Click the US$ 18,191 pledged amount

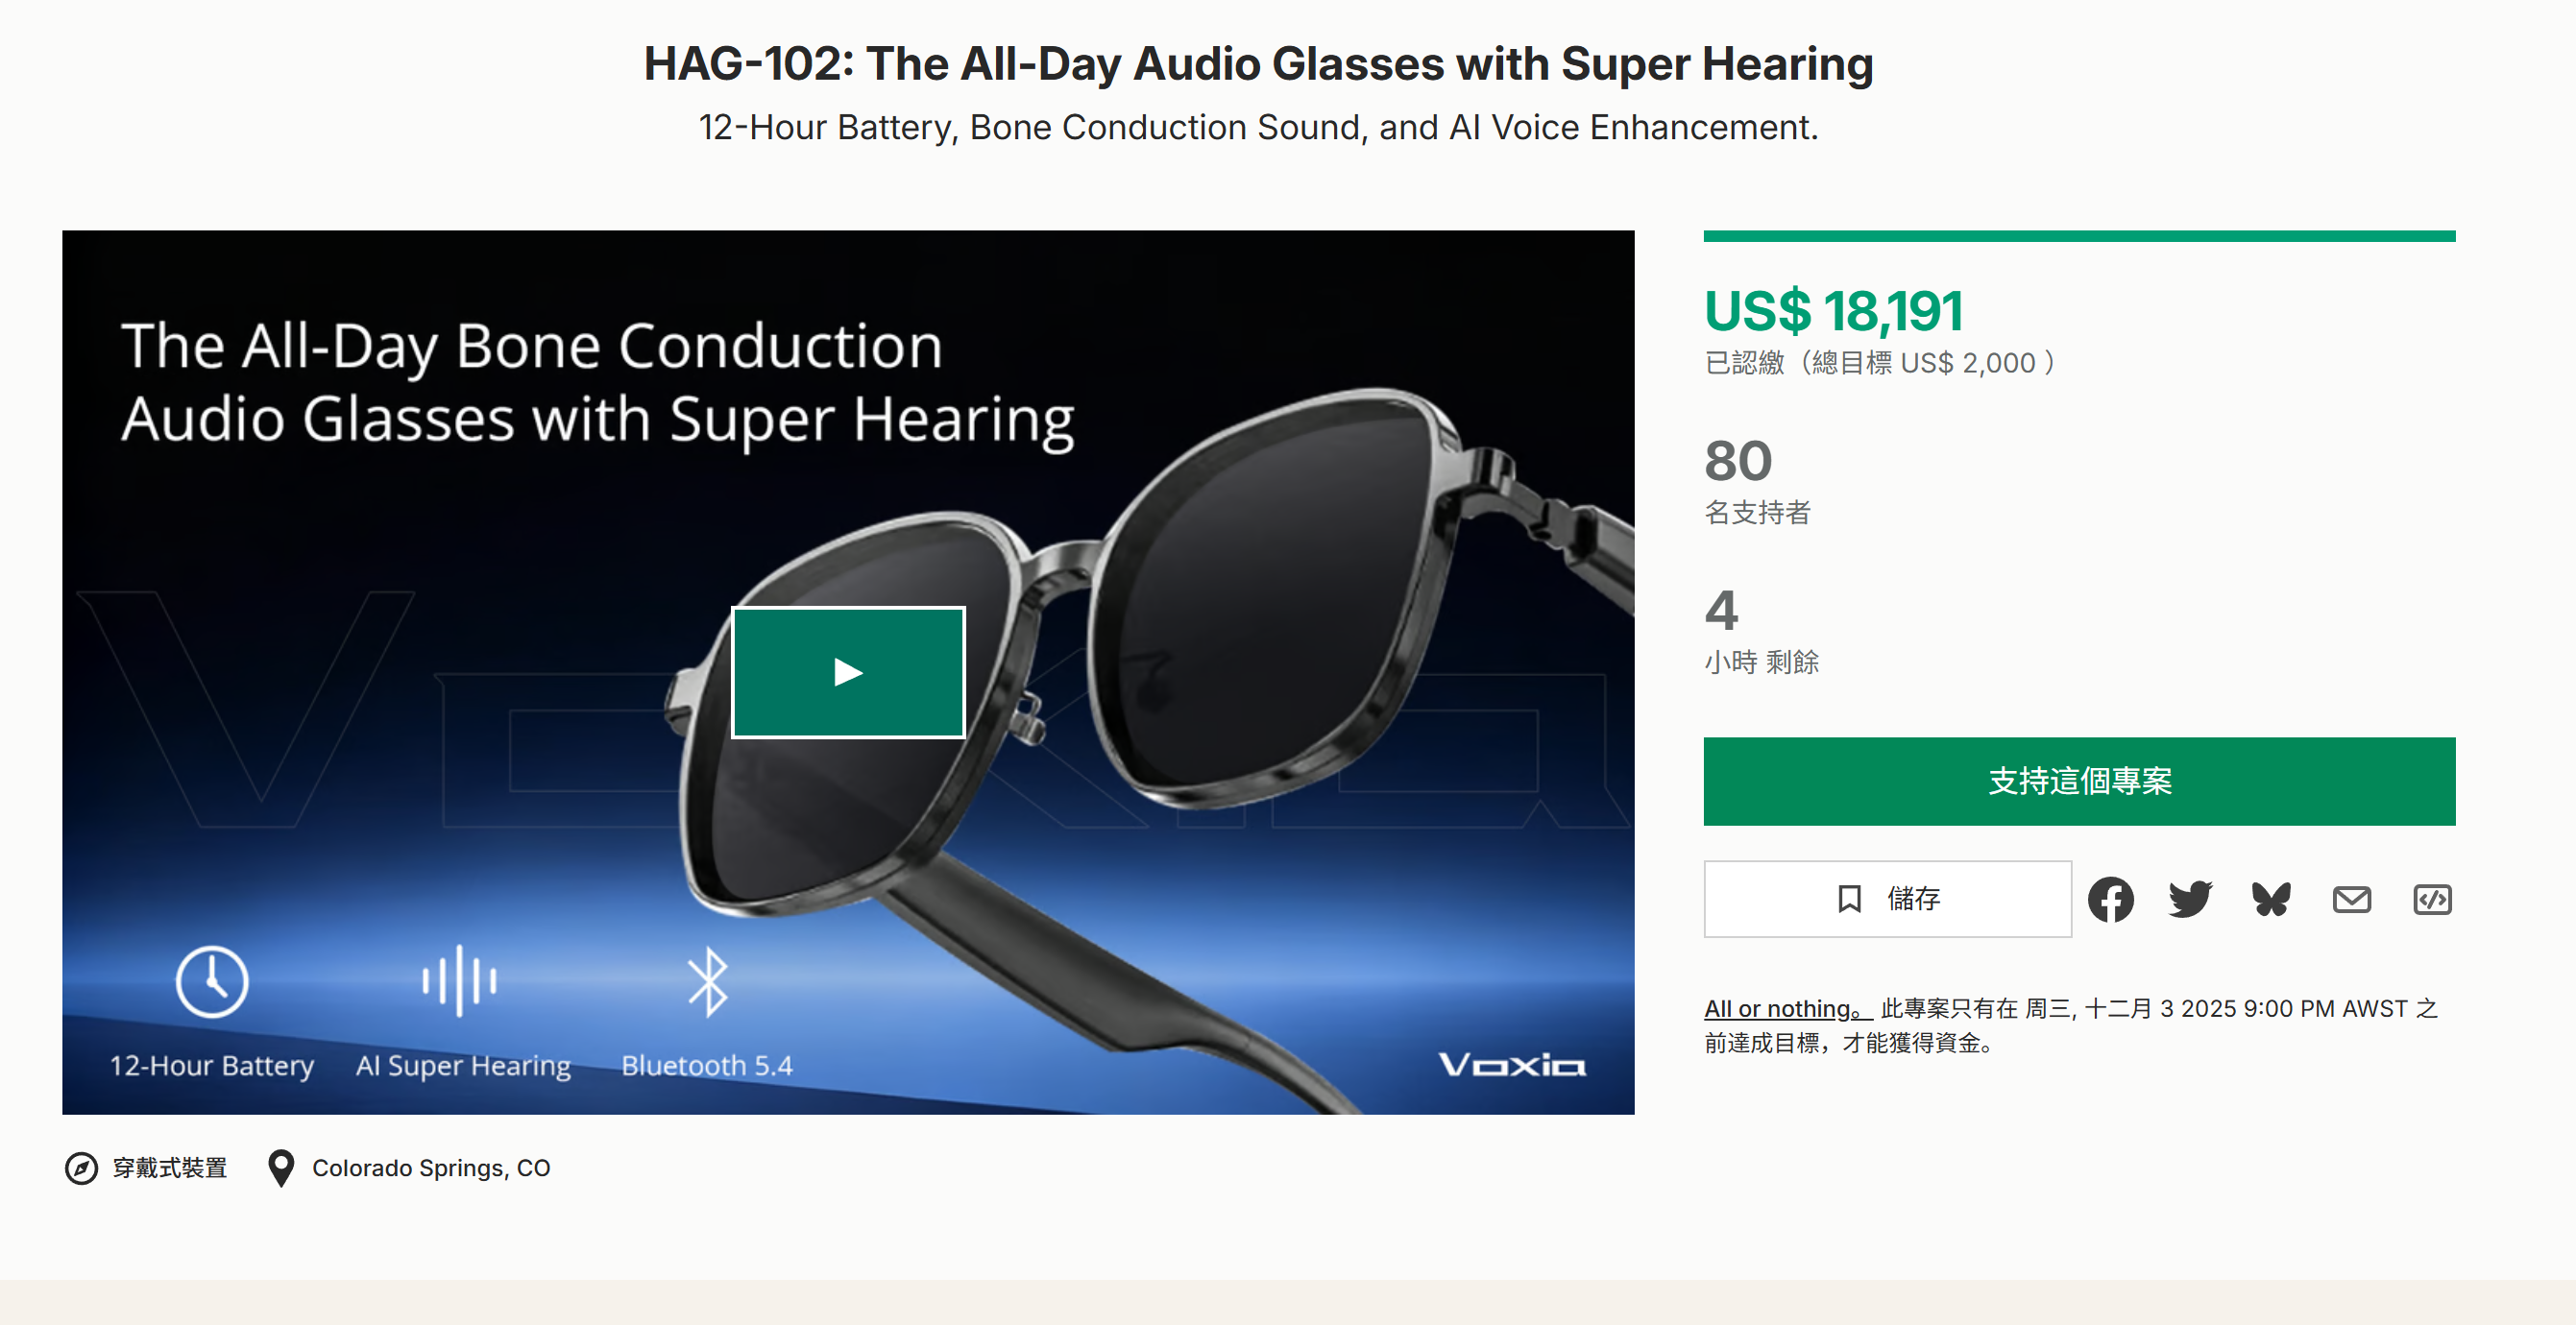pyautogui.click(x=1833, y=311)
